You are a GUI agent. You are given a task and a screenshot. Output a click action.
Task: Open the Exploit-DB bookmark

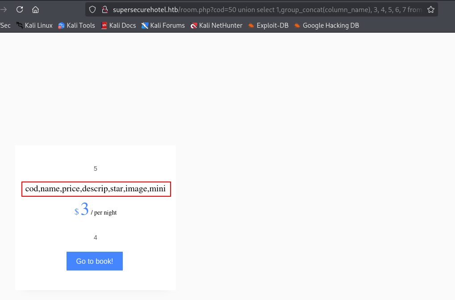[x=268, y=25]
